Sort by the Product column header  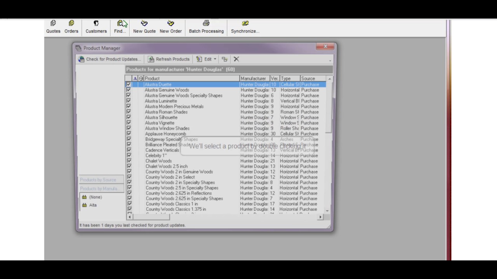[x=192, y=79]
